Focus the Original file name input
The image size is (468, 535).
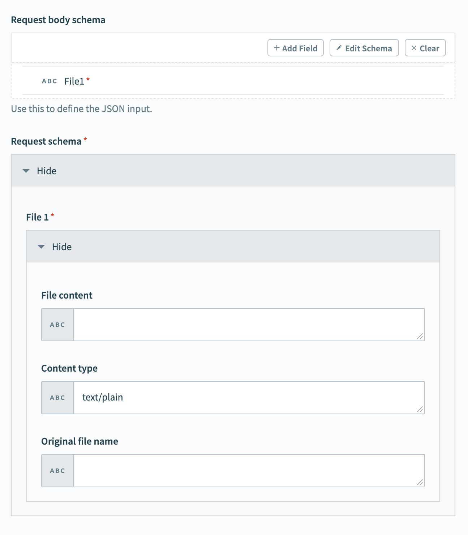coord(249,471)
